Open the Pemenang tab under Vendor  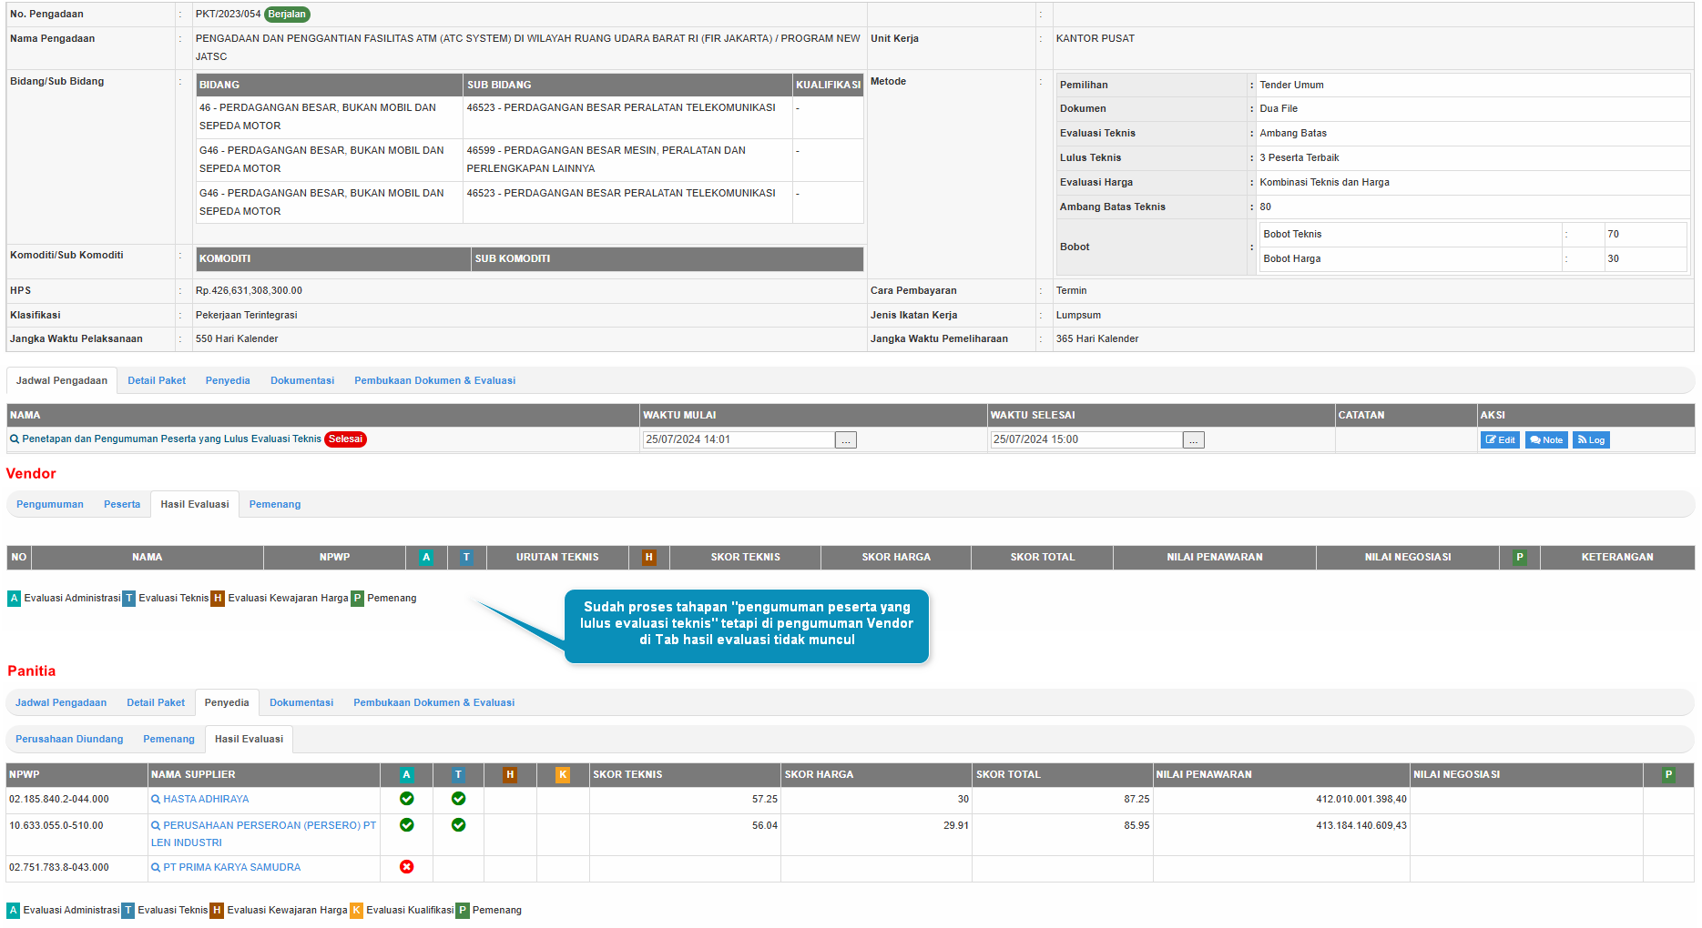274,505
